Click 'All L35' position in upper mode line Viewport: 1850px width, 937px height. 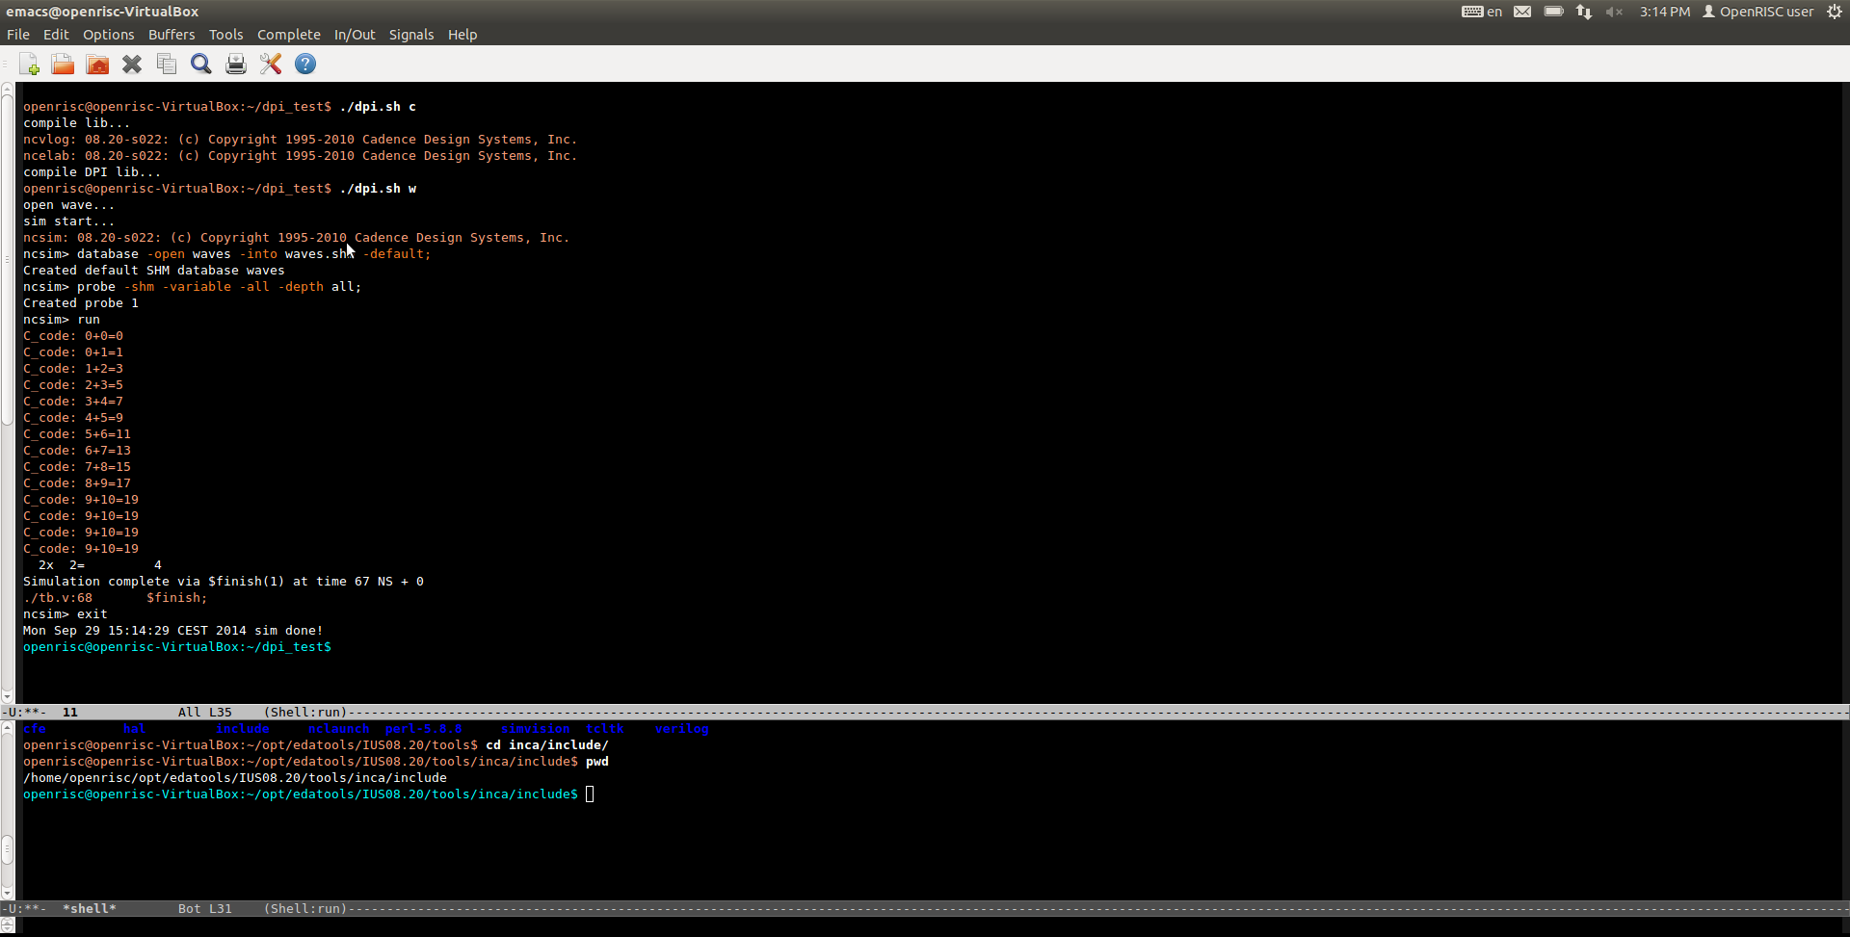[205, 713]
